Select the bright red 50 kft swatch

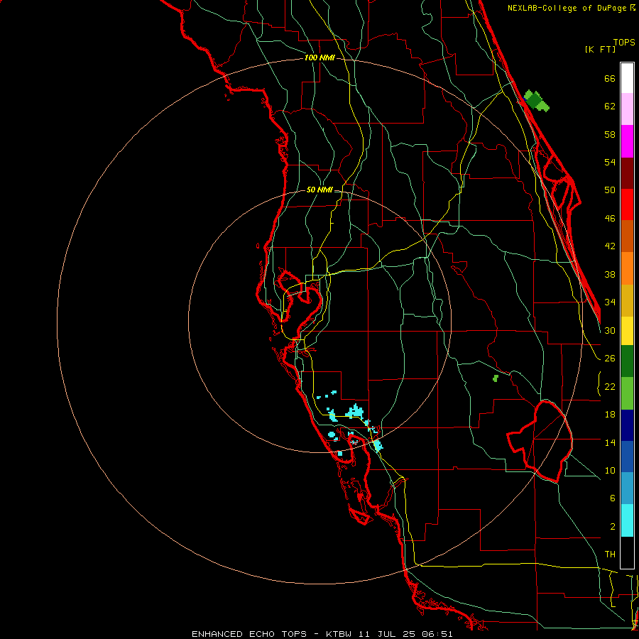627,204
